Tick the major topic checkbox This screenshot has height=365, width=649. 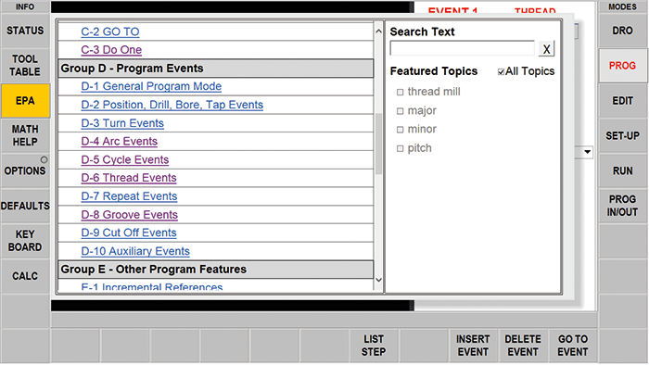[400, 111]
